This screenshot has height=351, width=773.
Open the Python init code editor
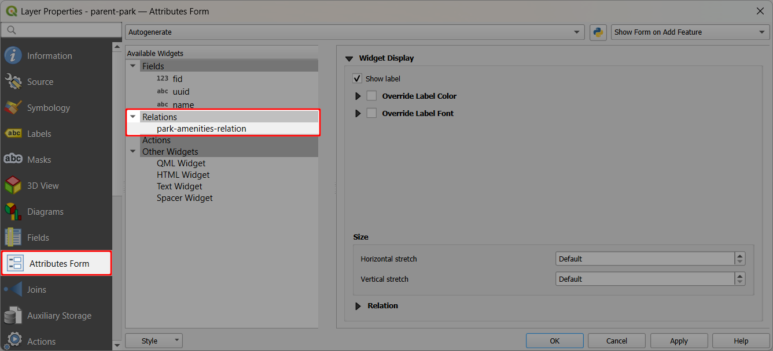coord(598,32)
